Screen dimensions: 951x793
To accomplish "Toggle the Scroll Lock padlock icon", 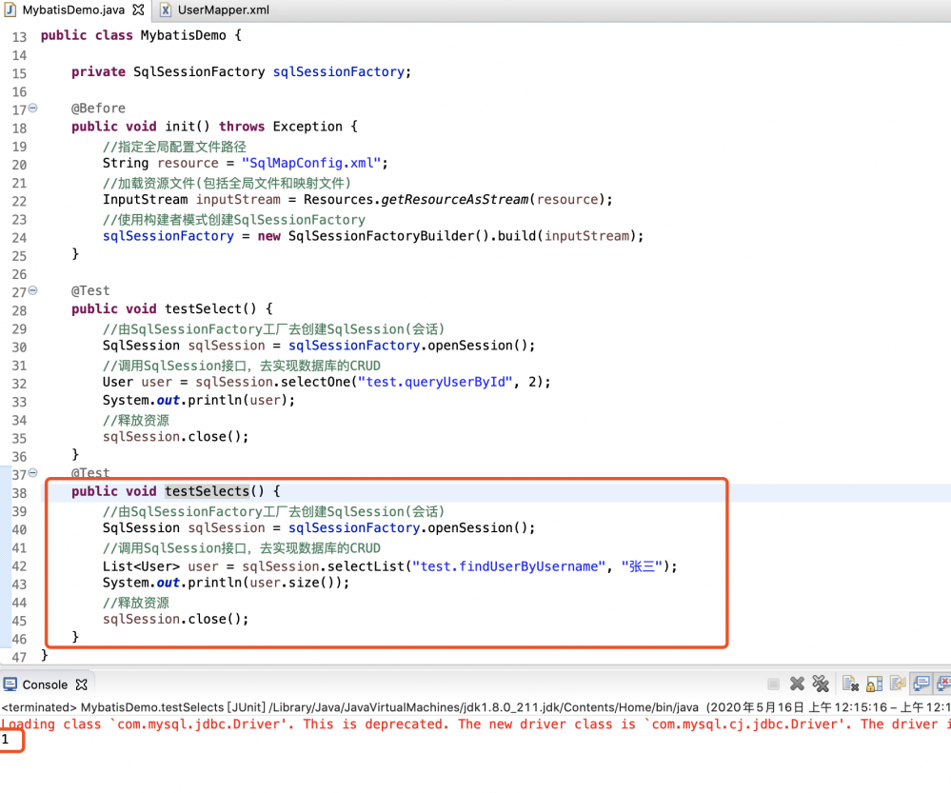I will pos(874,684).
